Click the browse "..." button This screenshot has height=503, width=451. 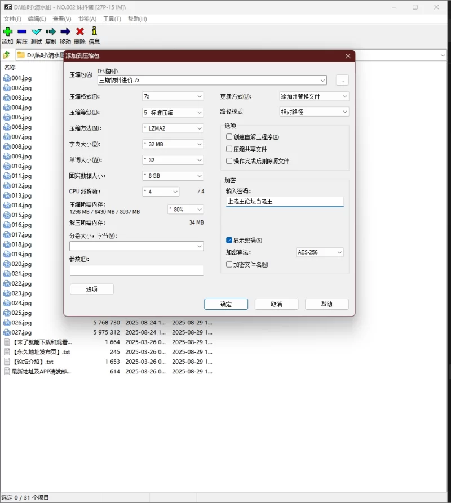[x=342, y=80]
